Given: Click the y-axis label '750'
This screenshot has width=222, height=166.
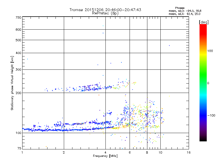Looking at the screenshot, I should pyautogui.click(x=19, y=17).
